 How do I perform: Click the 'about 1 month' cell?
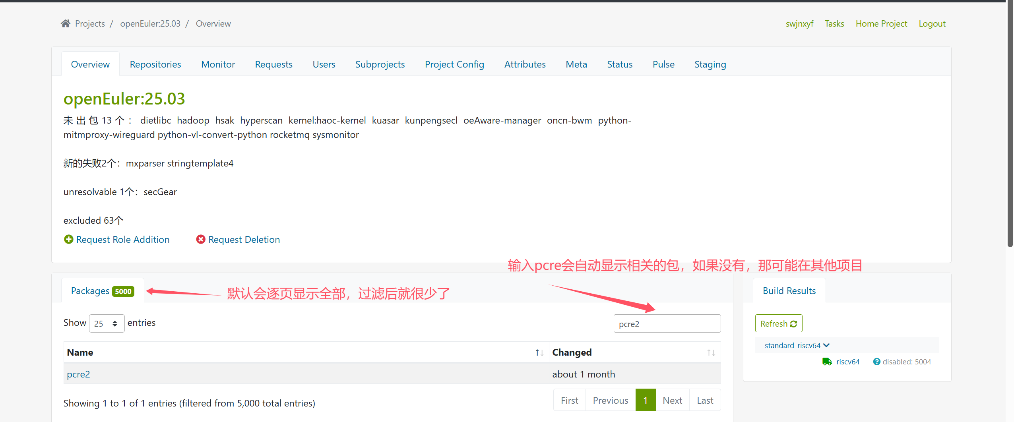[x=634, y=374]
